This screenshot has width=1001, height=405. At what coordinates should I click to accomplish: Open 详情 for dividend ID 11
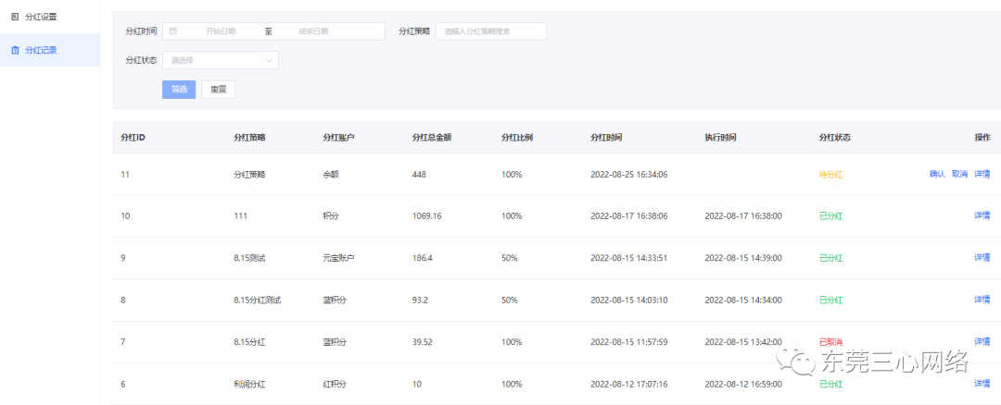(x=982, y=174)
